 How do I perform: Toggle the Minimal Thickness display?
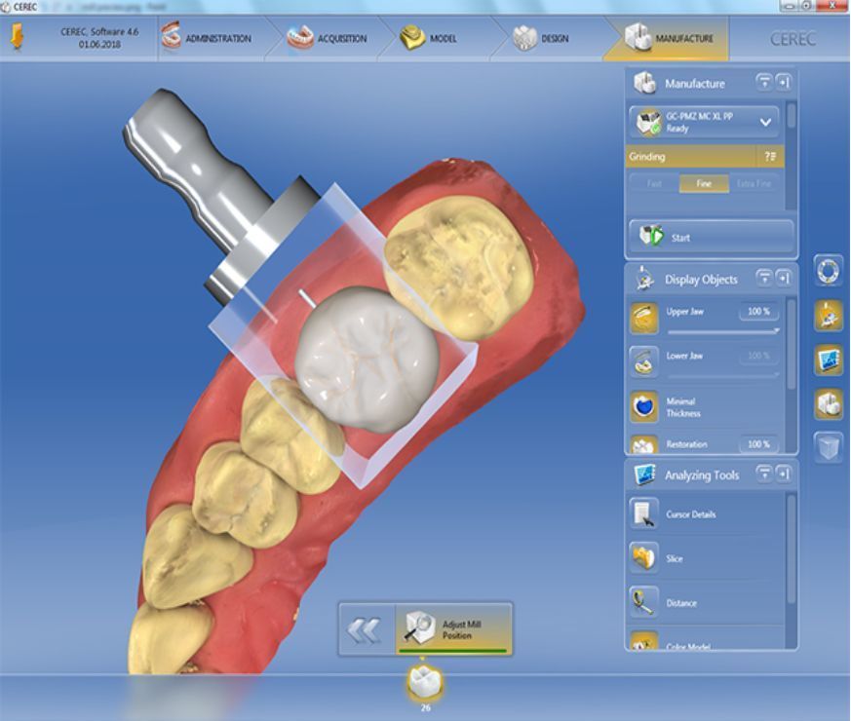(644, 406)
